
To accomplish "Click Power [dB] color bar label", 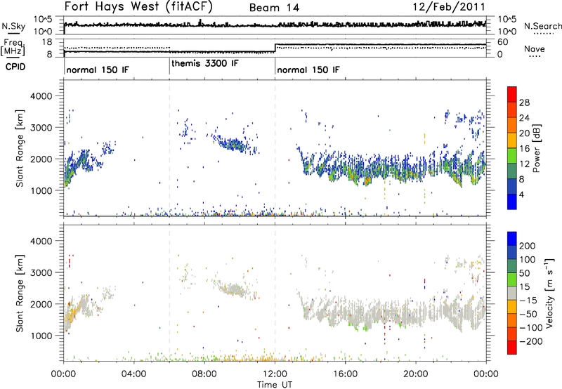I will [536, 148].
